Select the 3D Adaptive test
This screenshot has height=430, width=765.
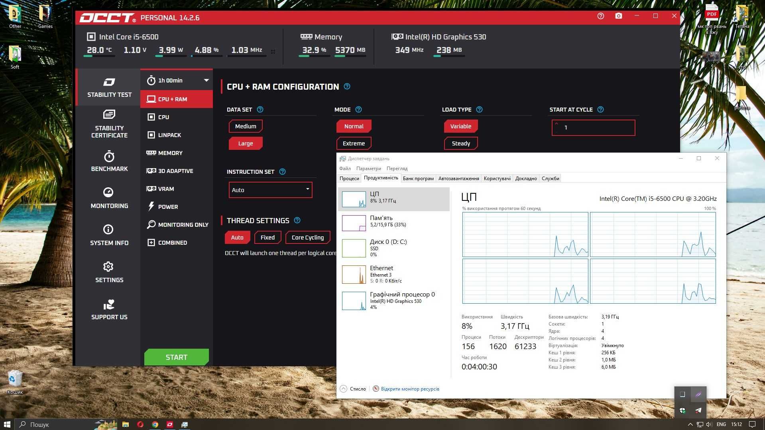[177, 171]
